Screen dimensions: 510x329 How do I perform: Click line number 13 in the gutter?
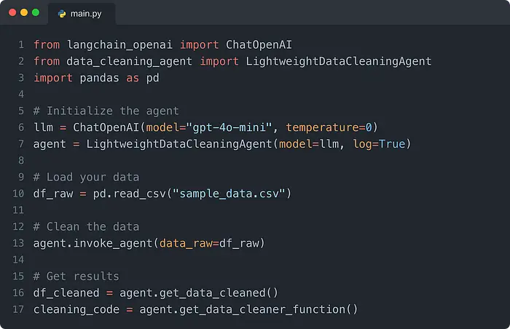point(18,243)
